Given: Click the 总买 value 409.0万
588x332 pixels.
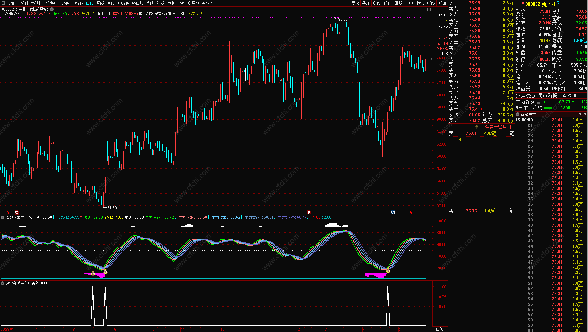Looking at the screenshot, I should click(x=506, y=120).
